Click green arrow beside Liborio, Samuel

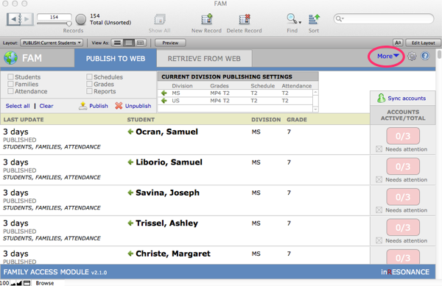pos(130,162)
